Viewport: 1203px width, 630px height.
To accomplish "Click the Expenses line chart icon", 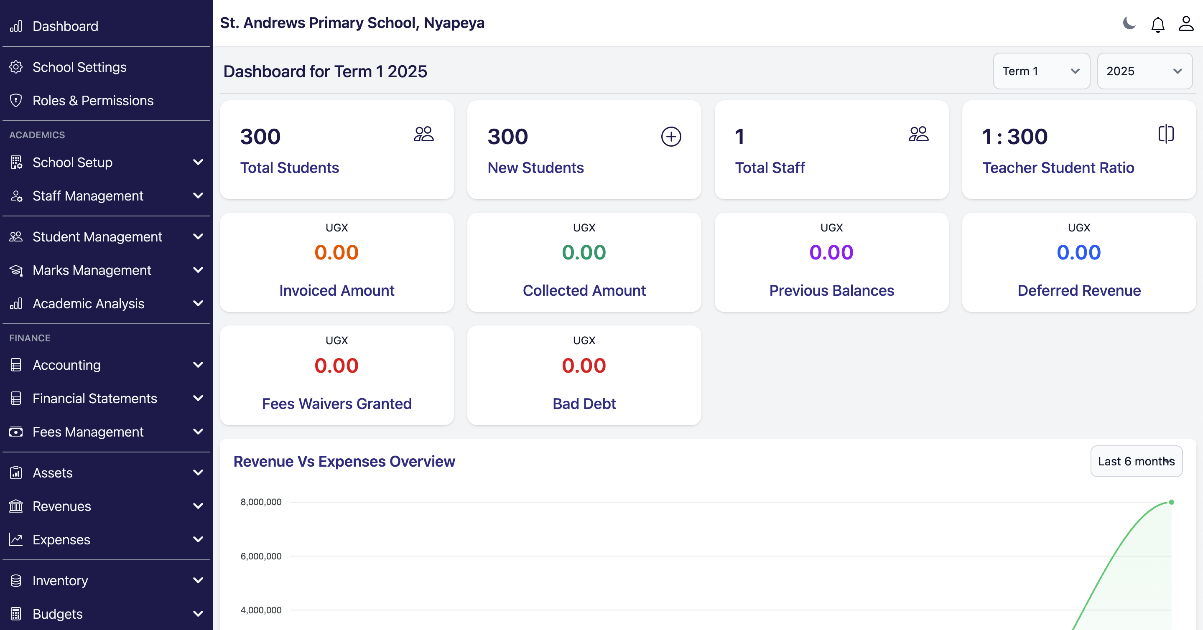I will [x=16, y=540].
